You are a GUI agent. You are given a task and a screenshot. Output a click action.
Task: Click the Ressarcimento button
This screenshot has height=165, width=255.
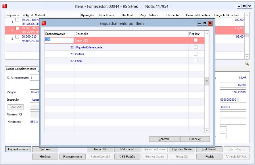(x=73, y=157)
